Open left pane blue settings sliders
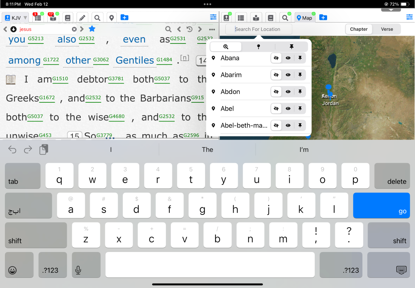The width and height of the screenshot is (415, 288). [x=213, y=17]
